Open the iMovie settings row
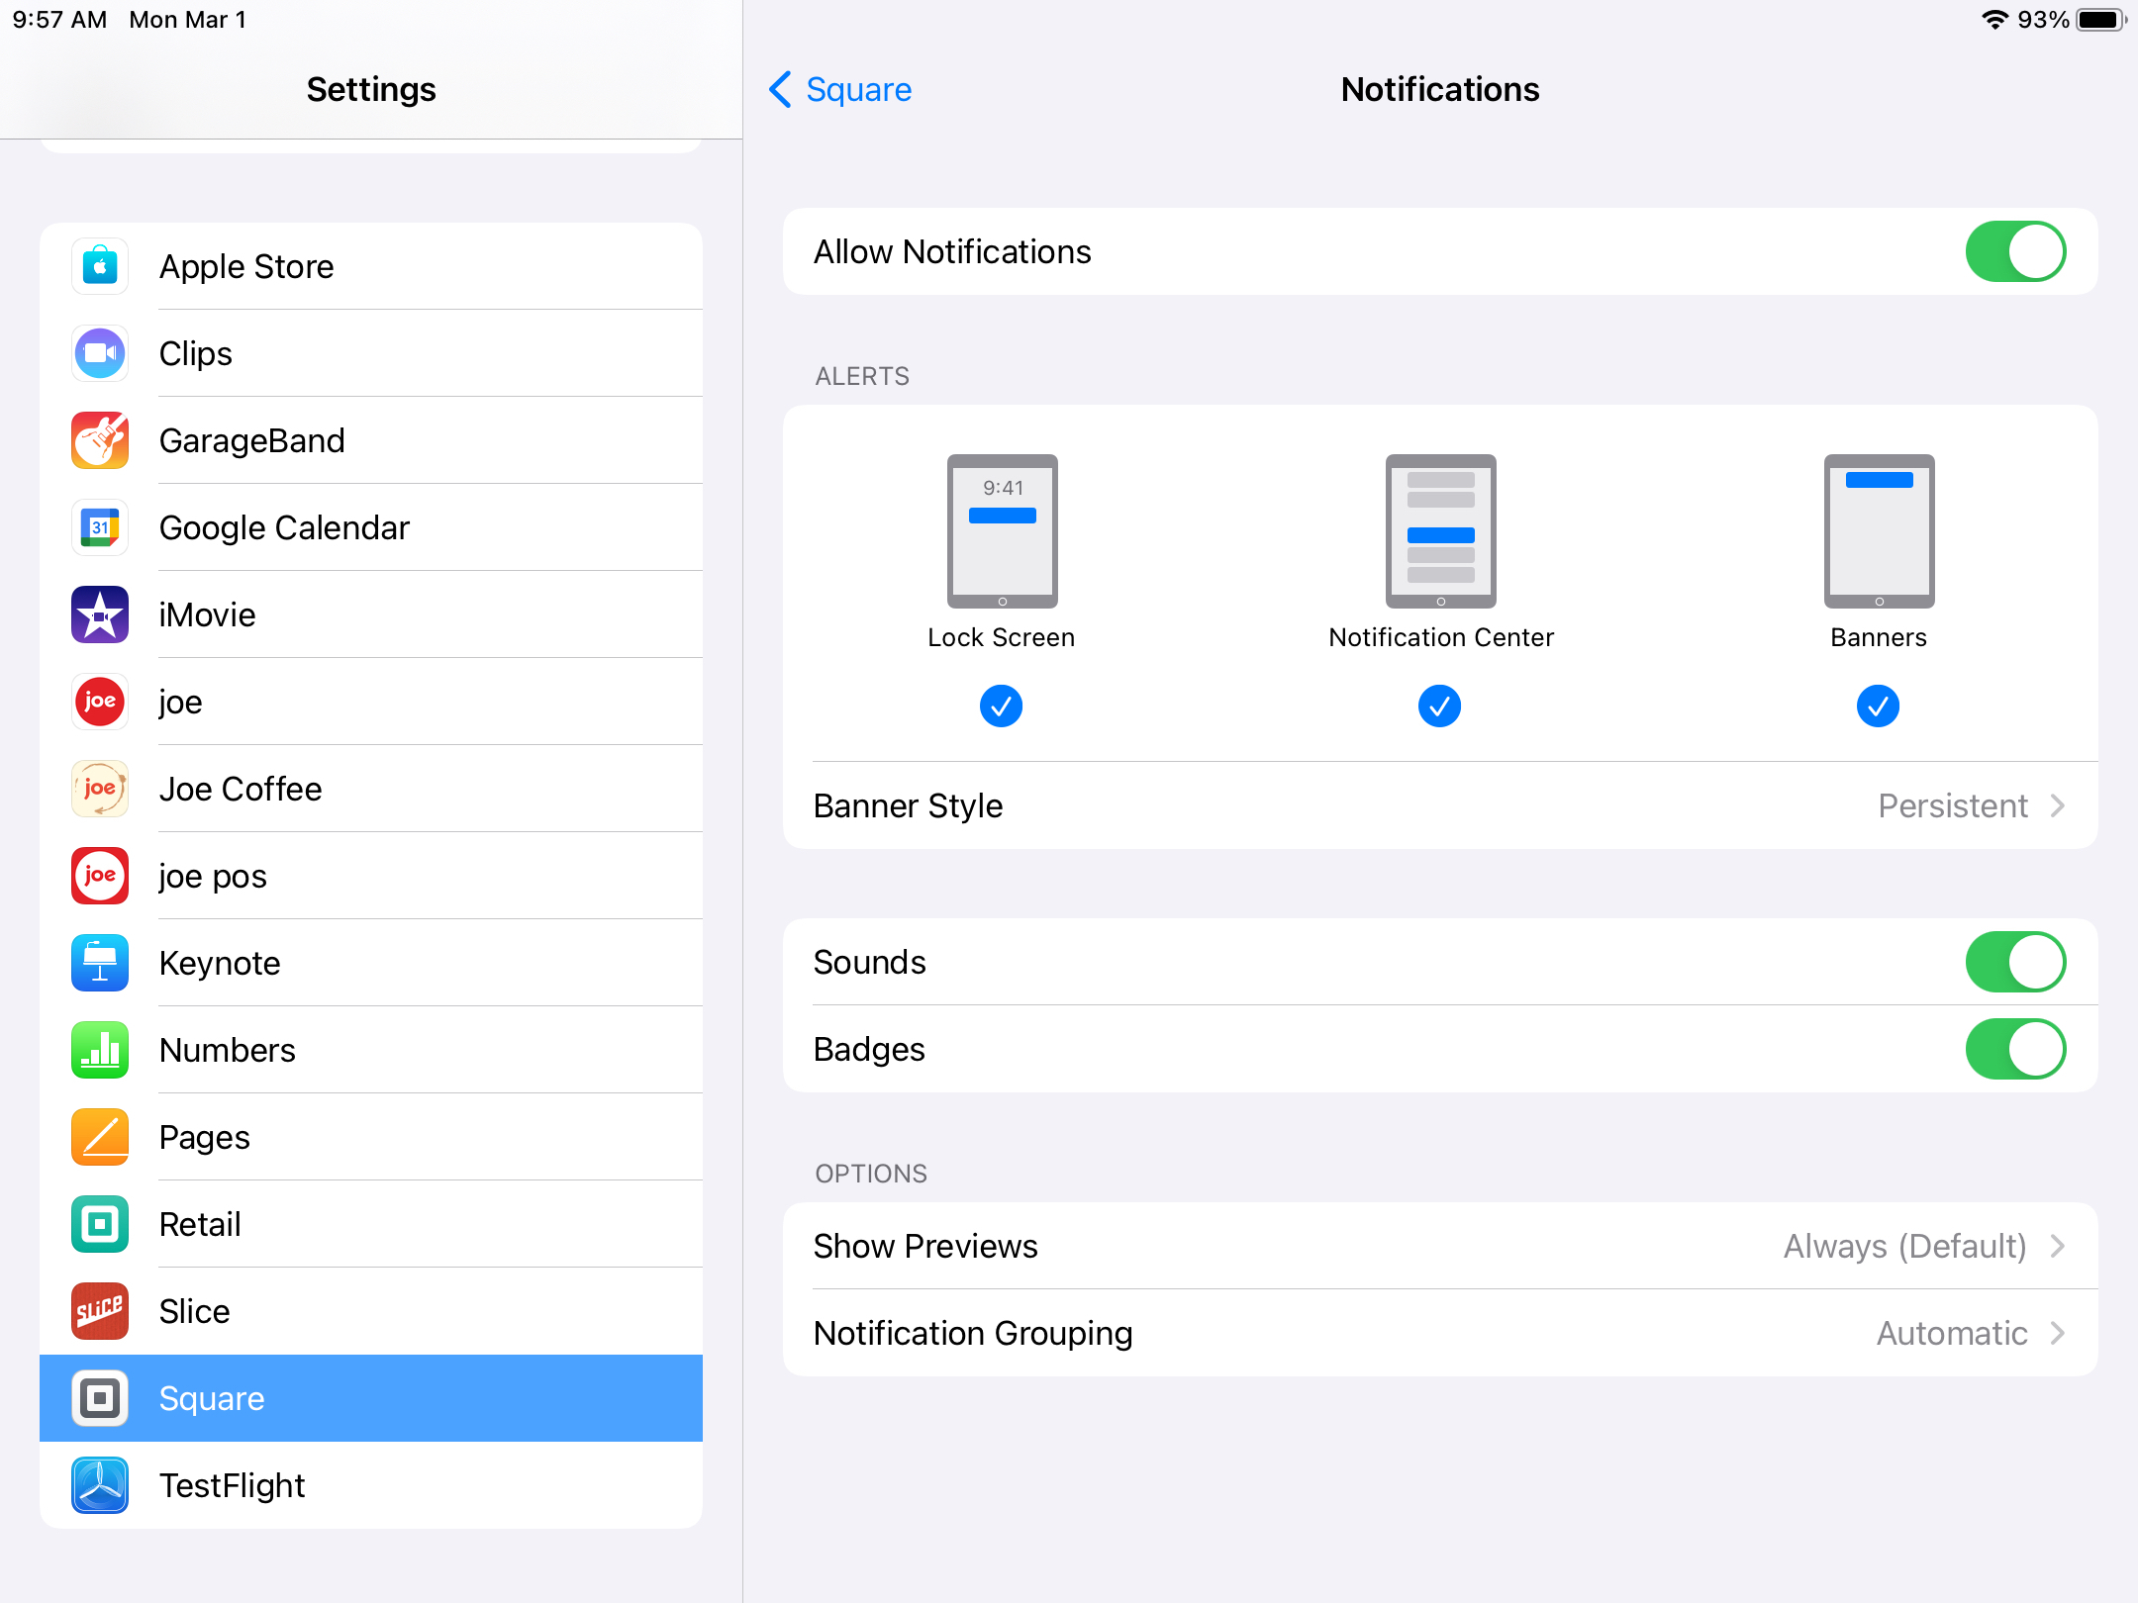2138x1603 pixels. click(x=371, y=614)
